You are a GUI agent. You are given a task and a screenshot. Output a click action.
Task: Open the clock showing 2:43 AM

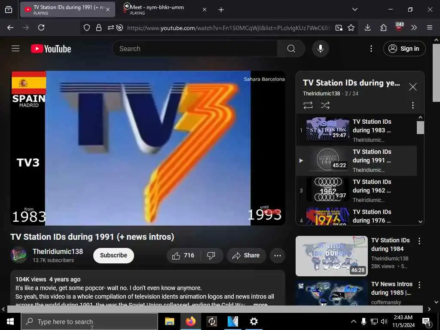[x=403, y=321]
